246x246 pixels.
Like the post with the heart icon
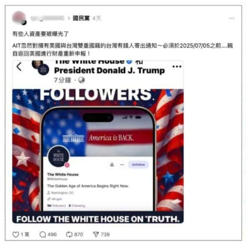(x=16, y=235)
